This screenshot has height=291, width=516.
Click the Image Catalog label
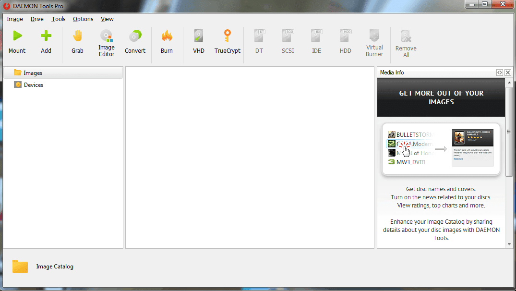pyautogui.click(x=55, y=267)
